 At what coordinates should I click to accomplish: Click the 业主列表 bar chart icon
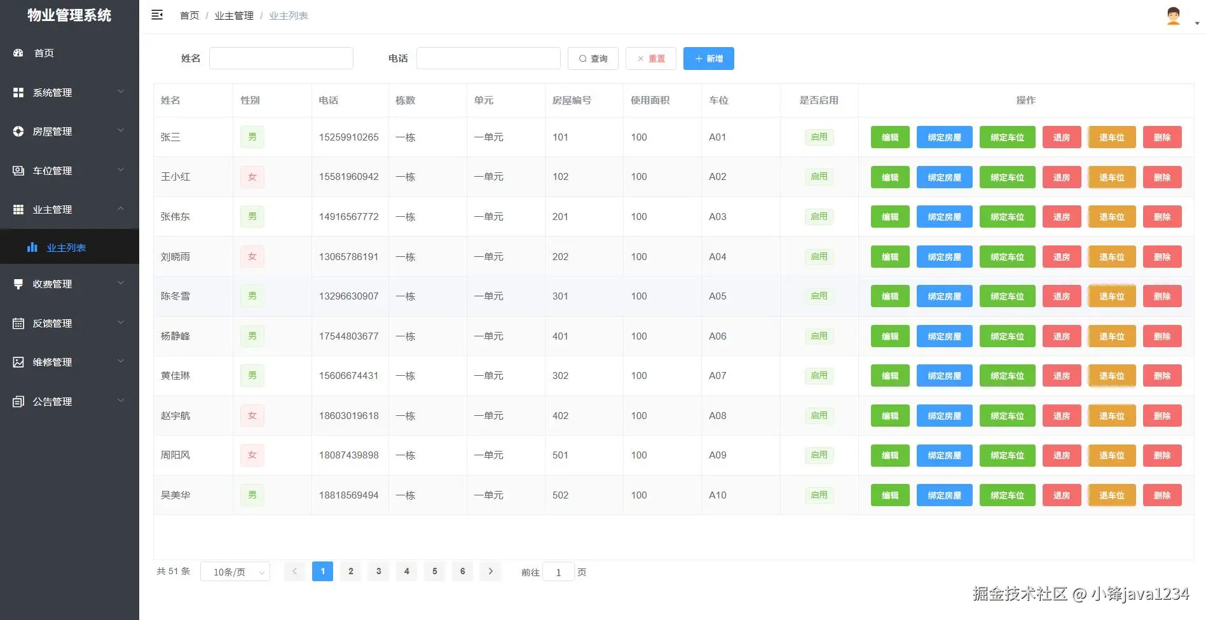[32, 247]
